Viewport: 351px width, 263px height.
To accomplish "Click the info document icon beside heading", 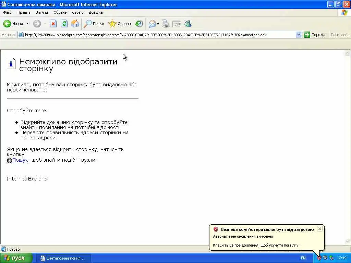I will click(x=11, y=63).
